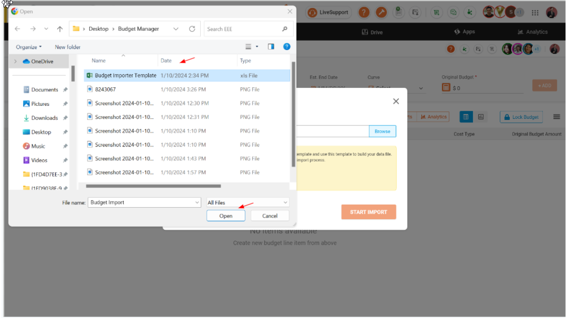Open the {1FD4D7EE-3 folder shortcut
Viewport: 566px width, 318px height.
[43, 175]
